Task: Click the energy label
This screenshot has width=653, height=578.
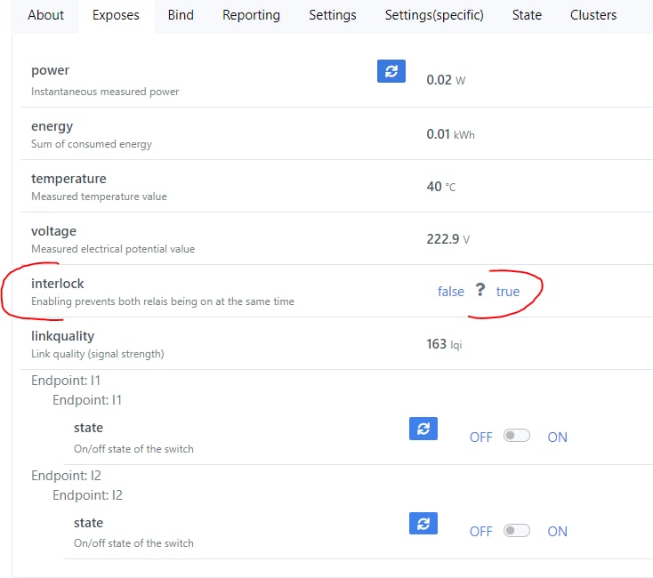Action: click(x=52, y=126)
